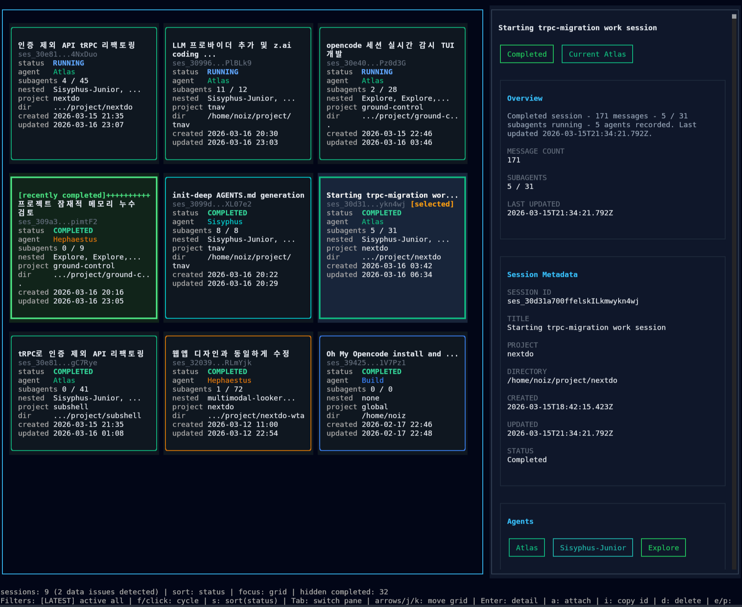Screen dimensions: 742x607
Task: Select the 'tRPC로 인증 제외 API 리팩토링' card
Action: [84, 393]
